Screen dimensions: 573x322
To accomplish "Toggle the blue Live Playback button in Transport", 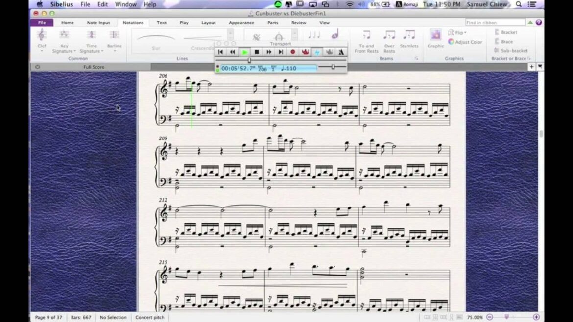I will (x=317, y=52).
